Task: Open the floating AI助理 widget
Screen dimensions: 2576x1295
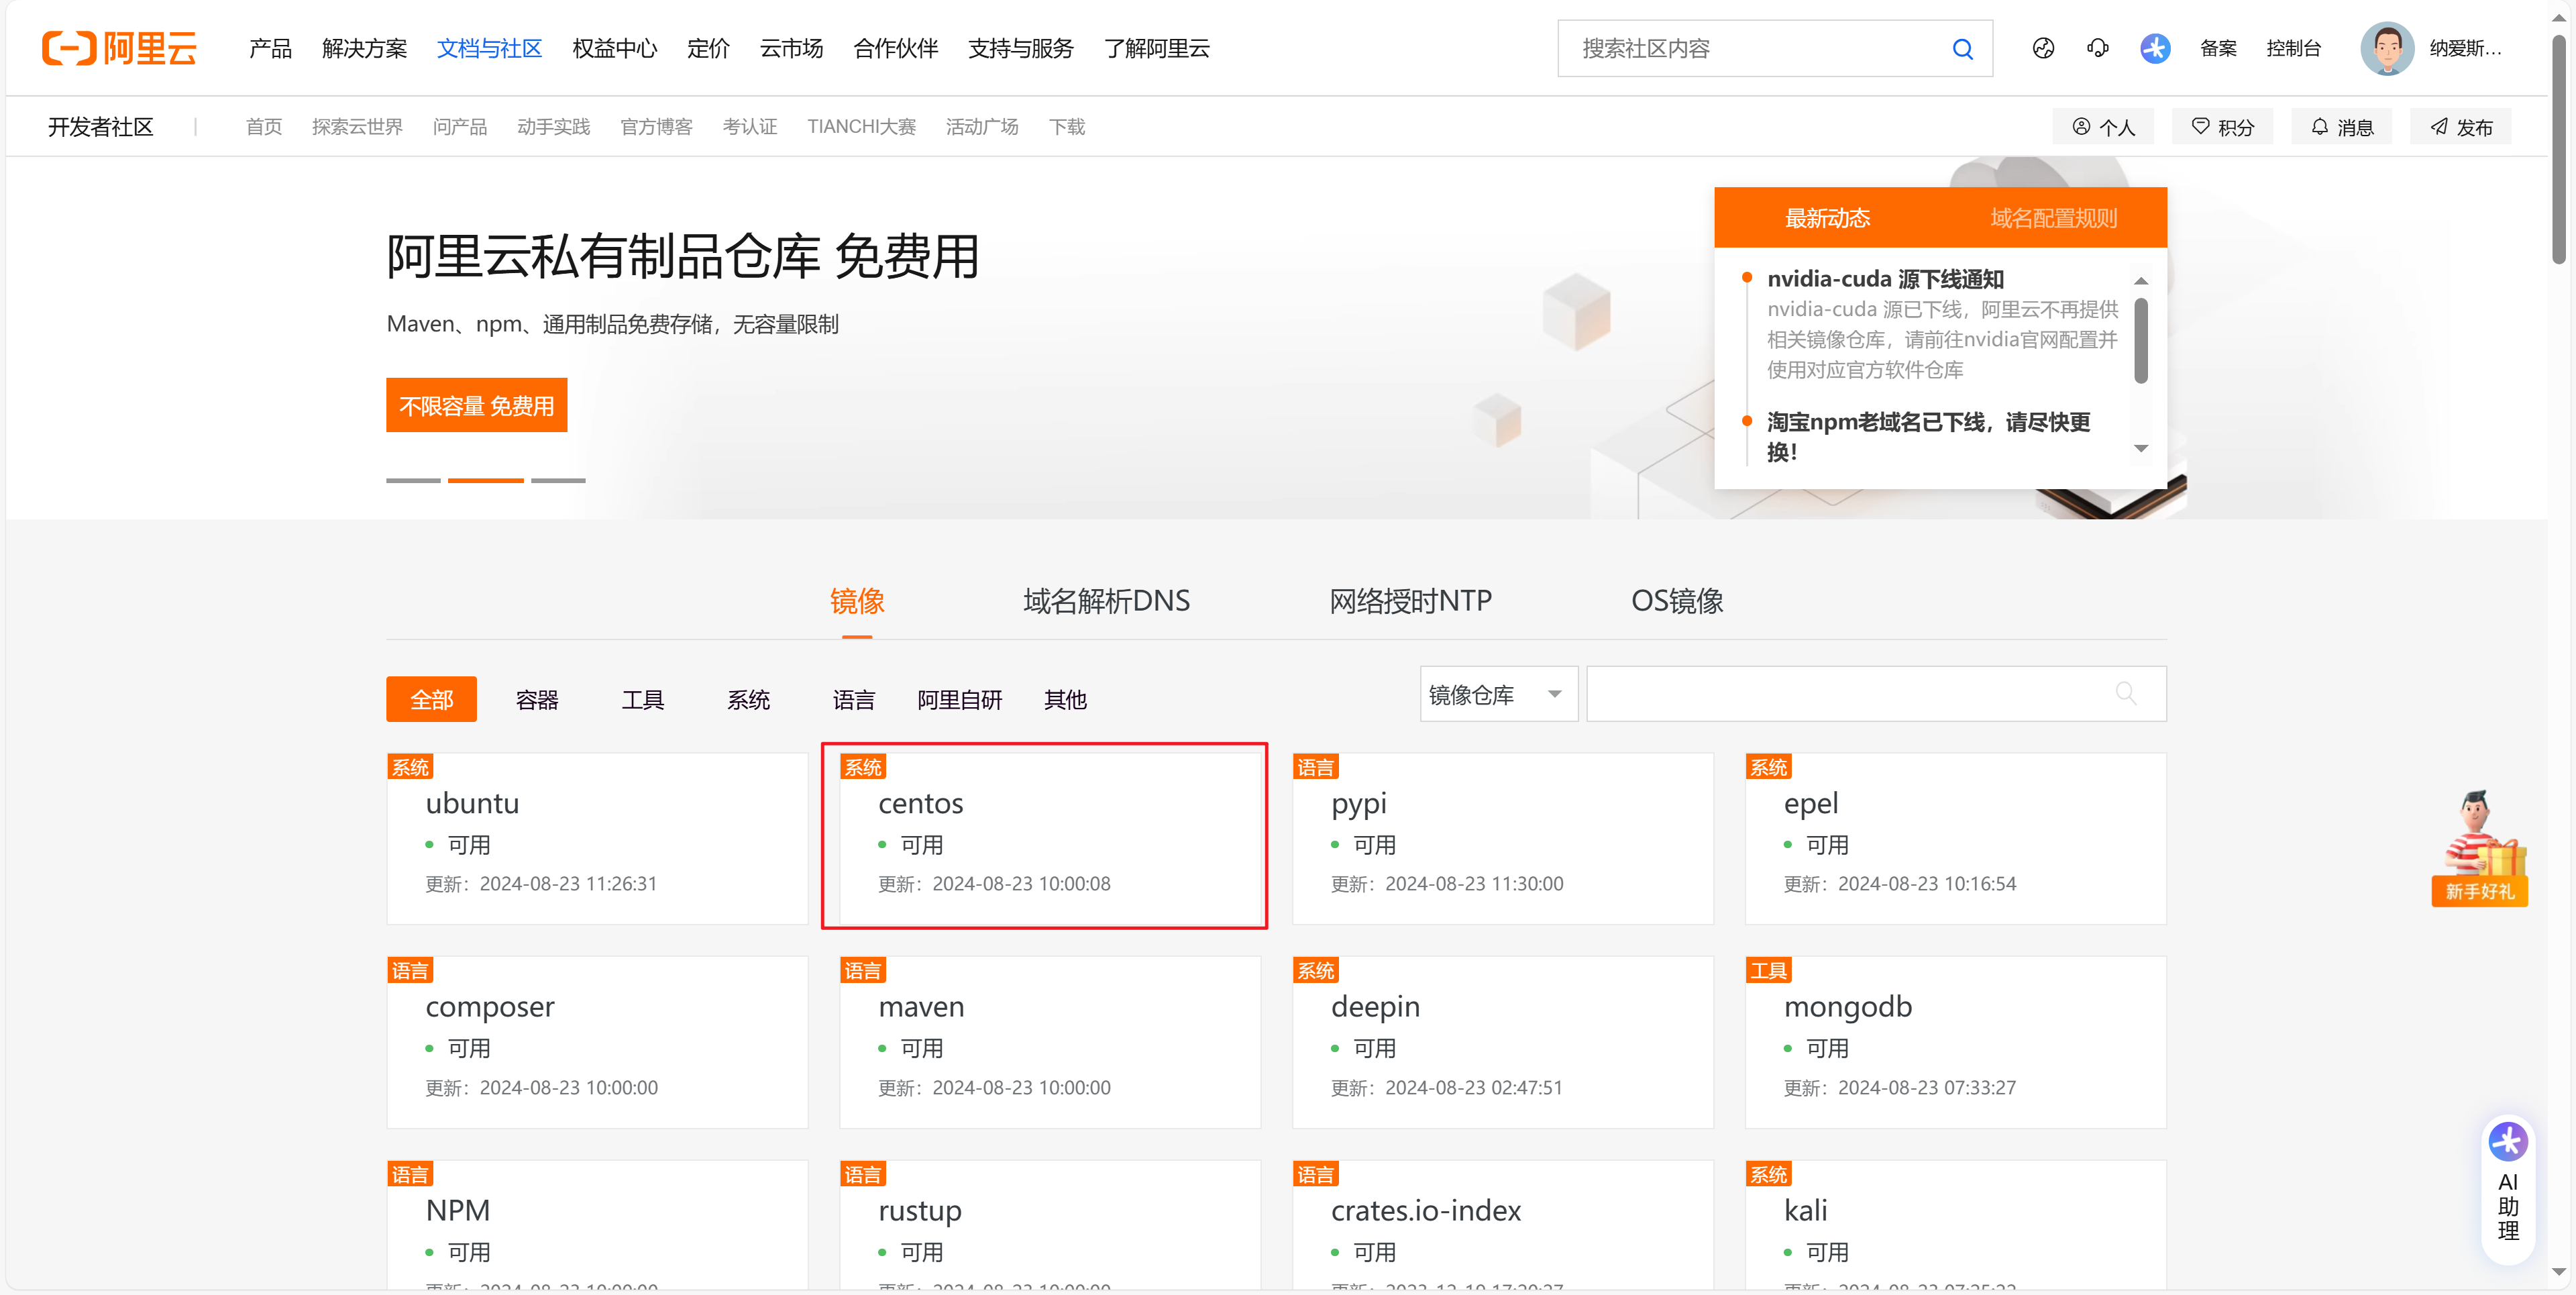Action: tap(2507, 1189)
